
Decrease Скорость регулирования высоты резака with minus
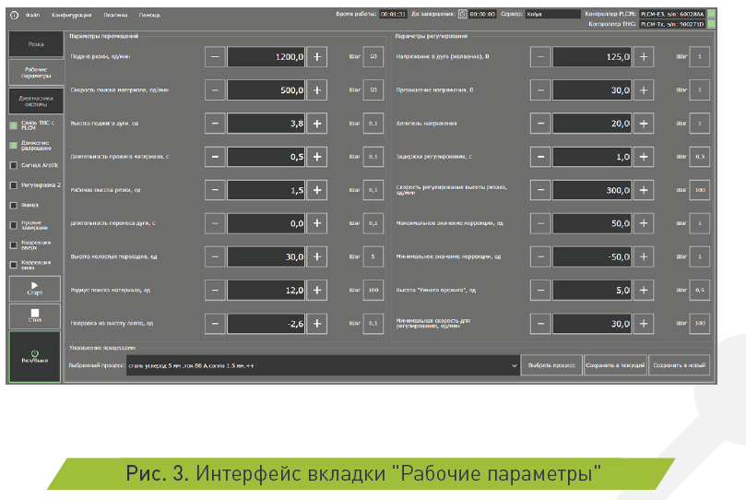tap(540, 190)
